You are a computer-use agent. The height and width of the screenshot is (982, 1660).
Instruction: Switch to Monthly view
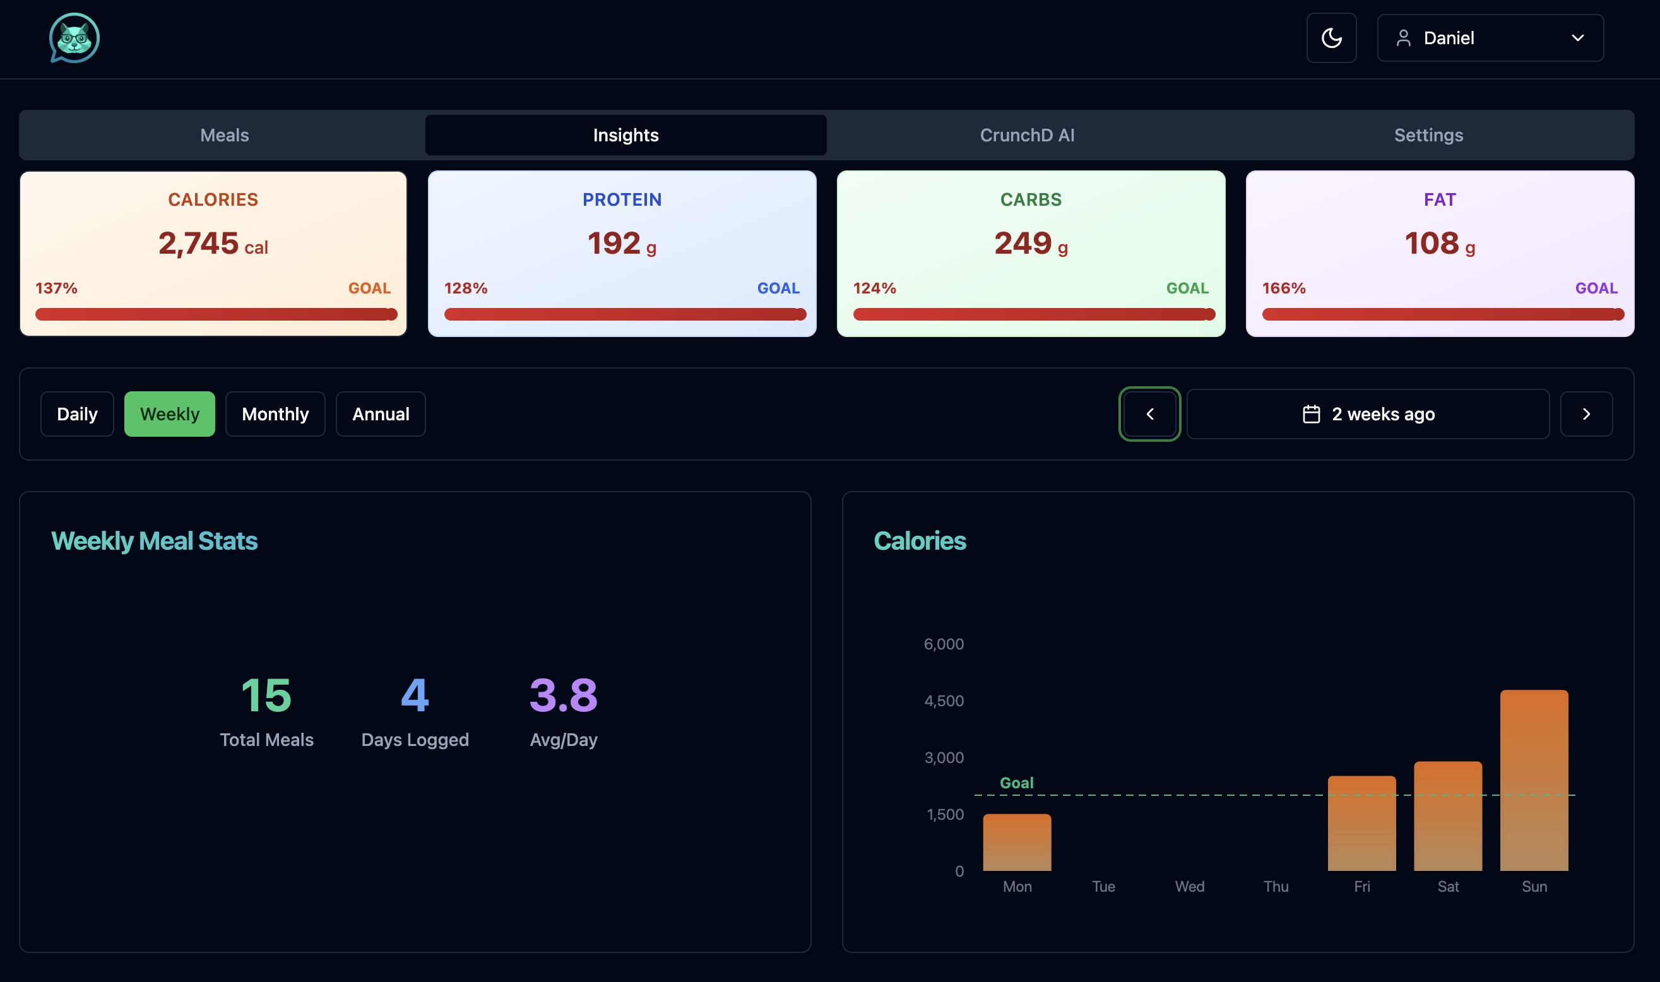click(x=275, y=413)
